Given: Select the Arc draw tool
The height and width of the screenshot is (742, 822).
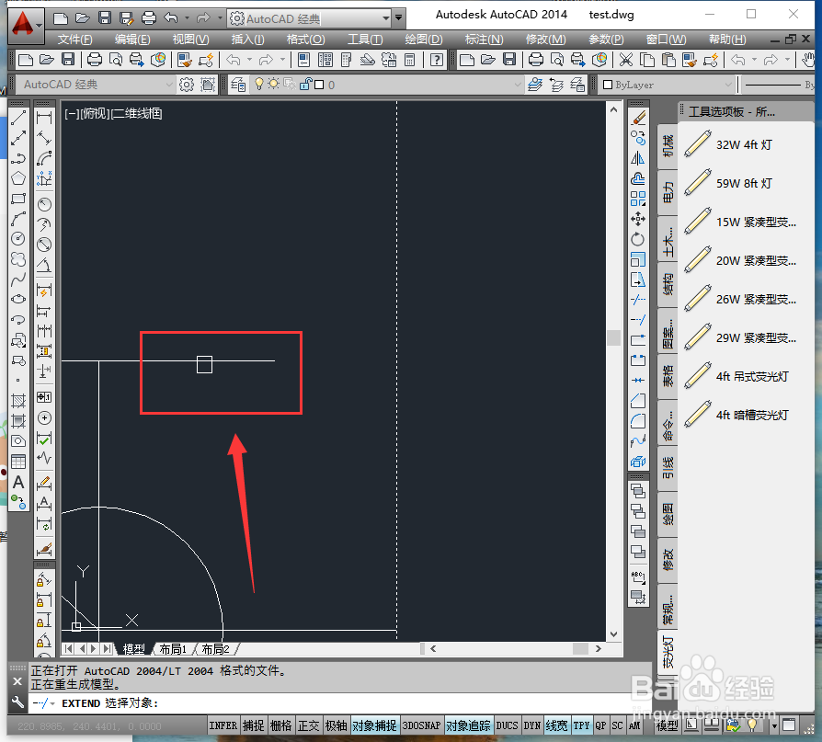Looking at the screenshot, I should [x=18, y=219].
